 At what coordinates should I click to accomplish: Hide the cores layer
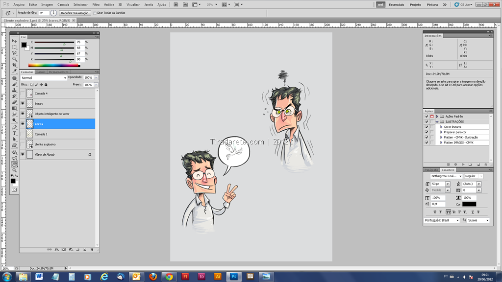[x=23, y=124]
